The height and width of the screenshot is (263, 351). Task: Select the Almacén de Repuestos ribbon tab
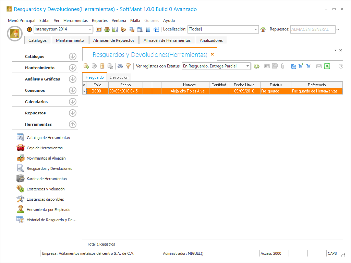click(114, 40)
